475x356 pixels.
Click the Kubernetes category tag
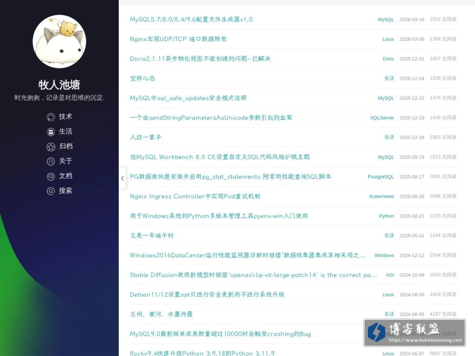tap(382, 196)
